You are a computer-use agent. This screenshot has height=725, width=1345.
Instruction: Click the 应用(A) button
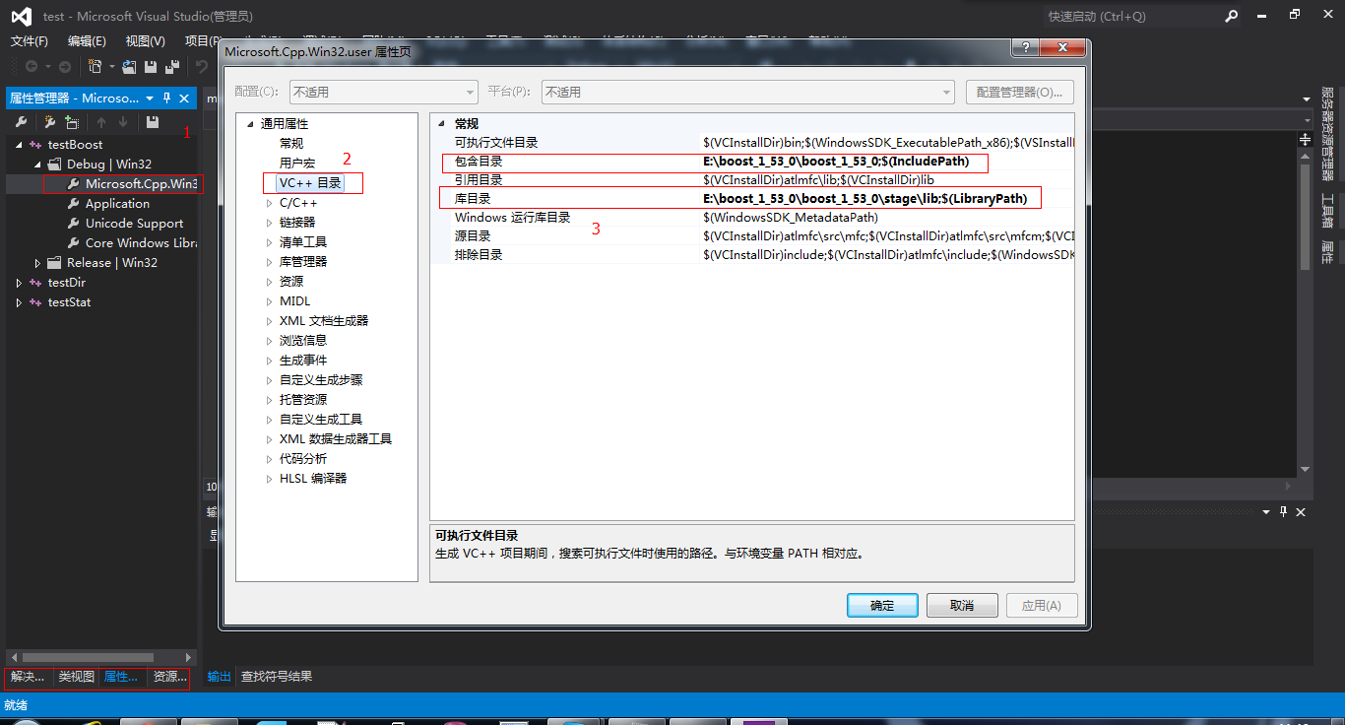[1042, 605]
